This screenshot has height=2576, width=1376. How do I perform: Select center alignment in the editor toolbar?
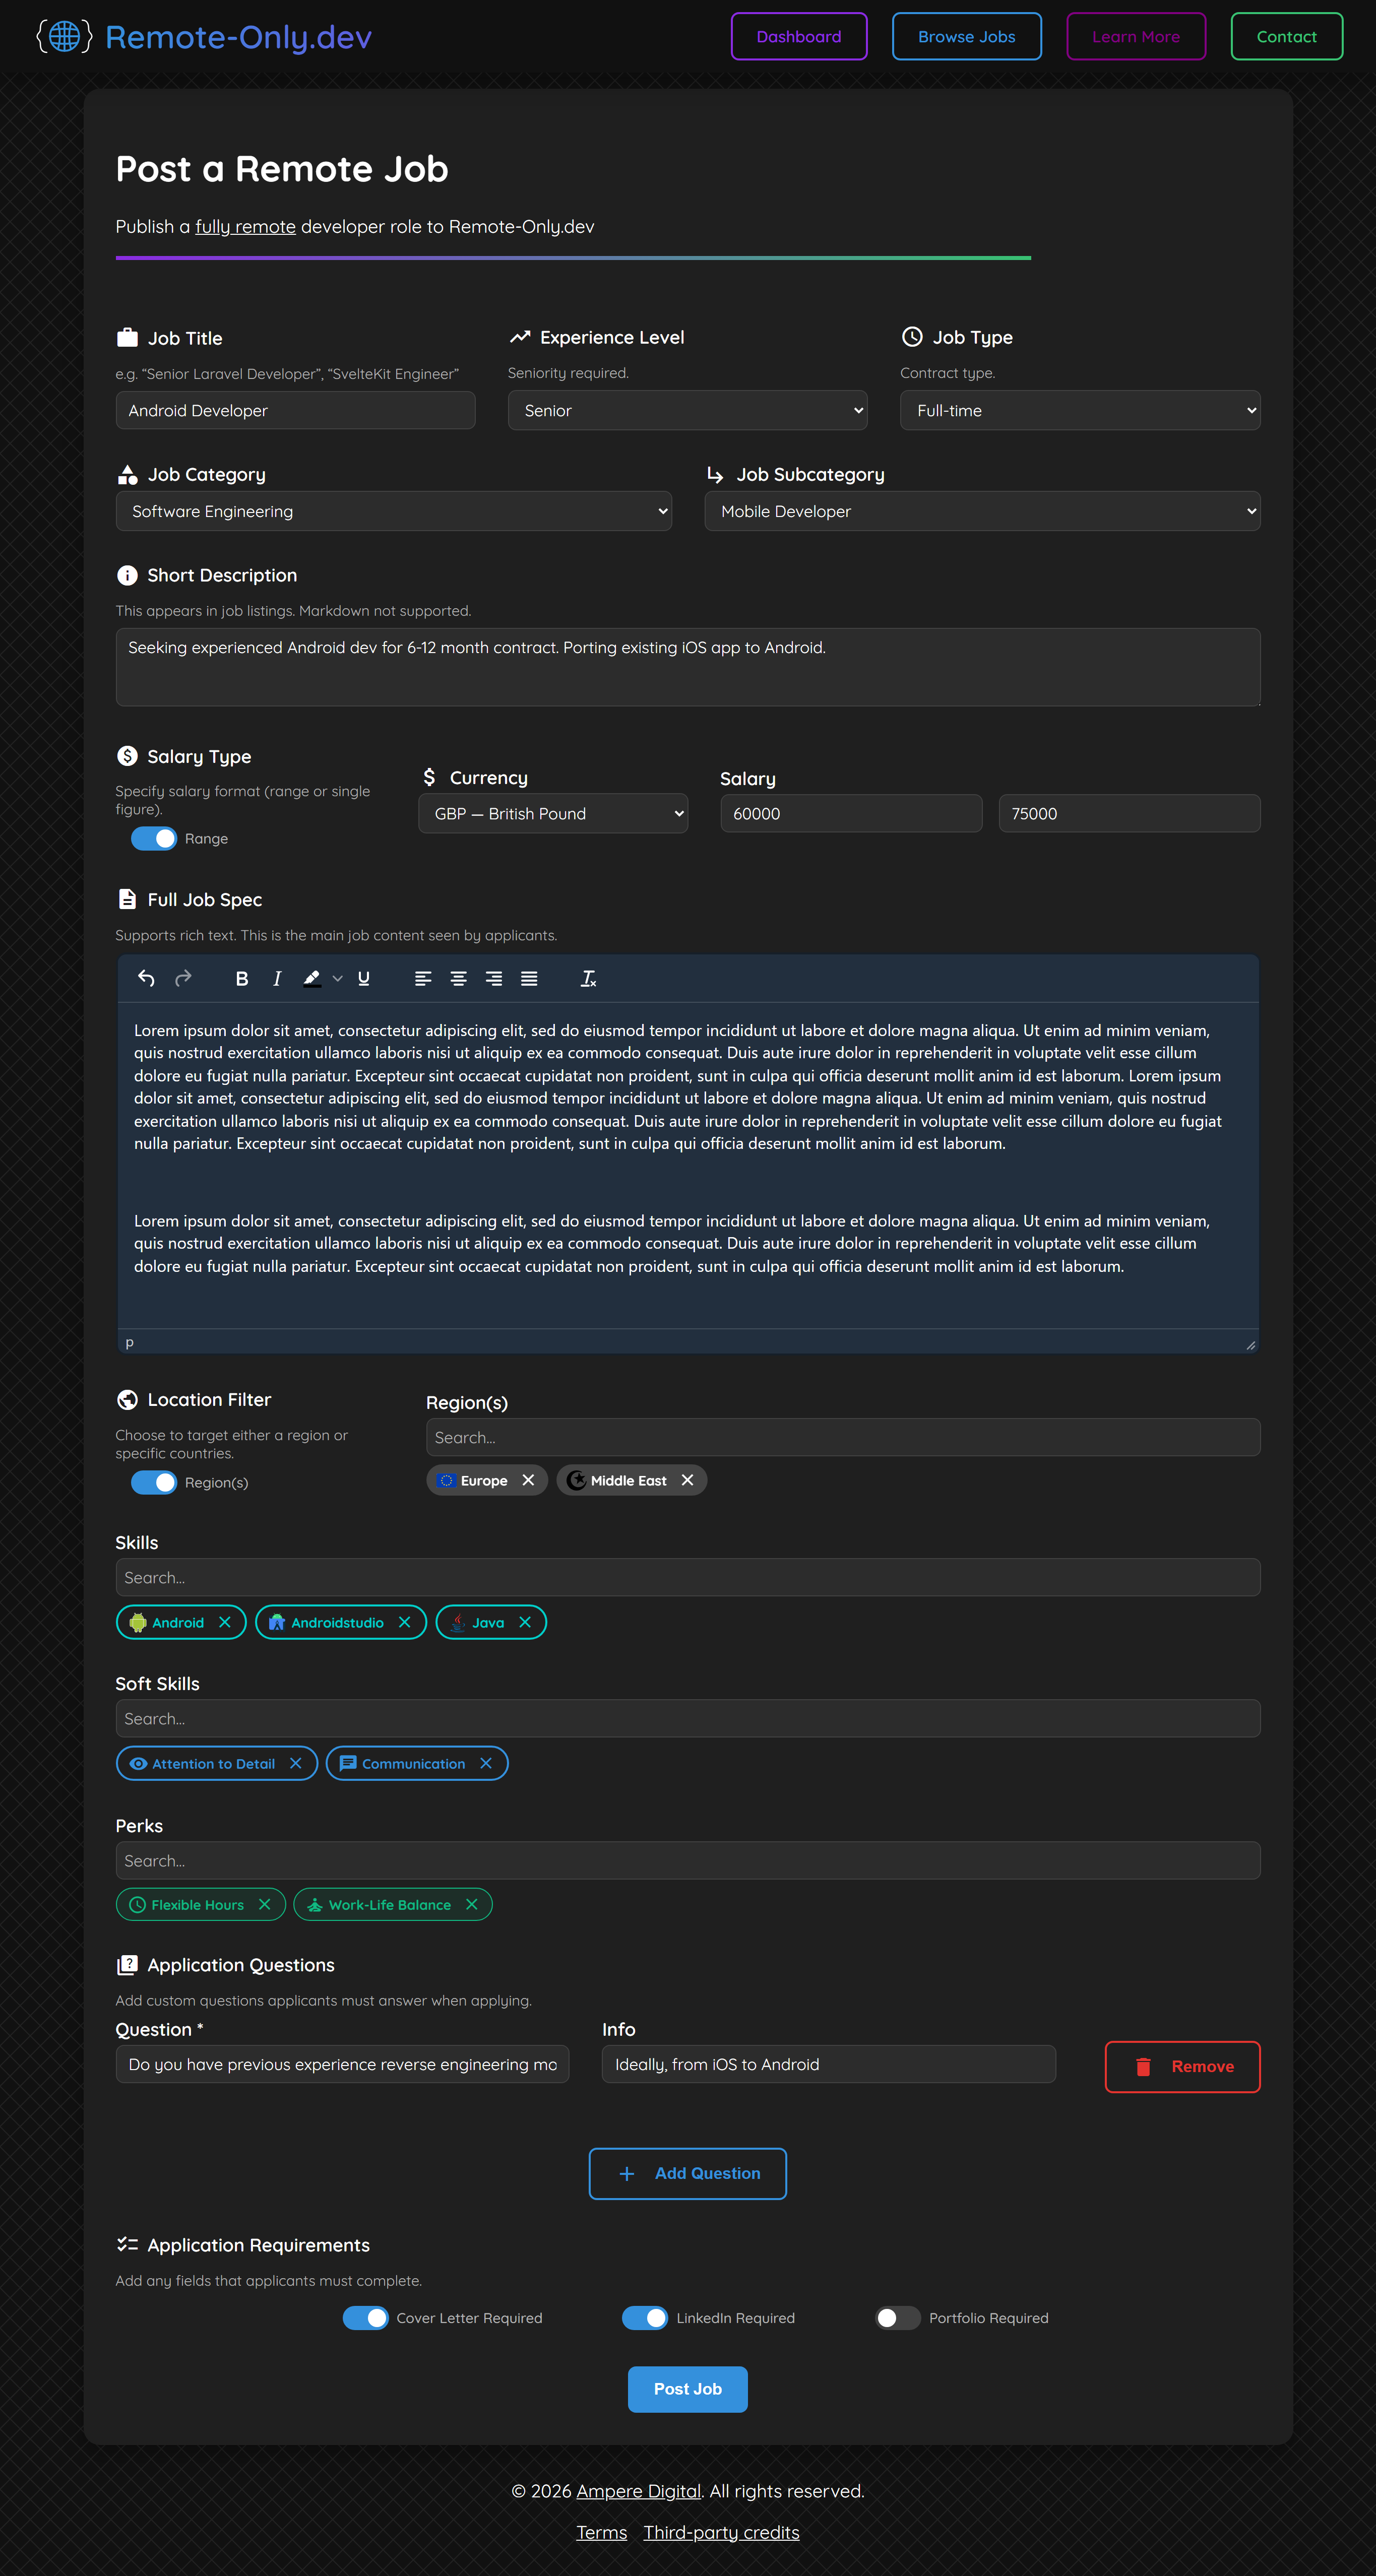pos(458,979)
